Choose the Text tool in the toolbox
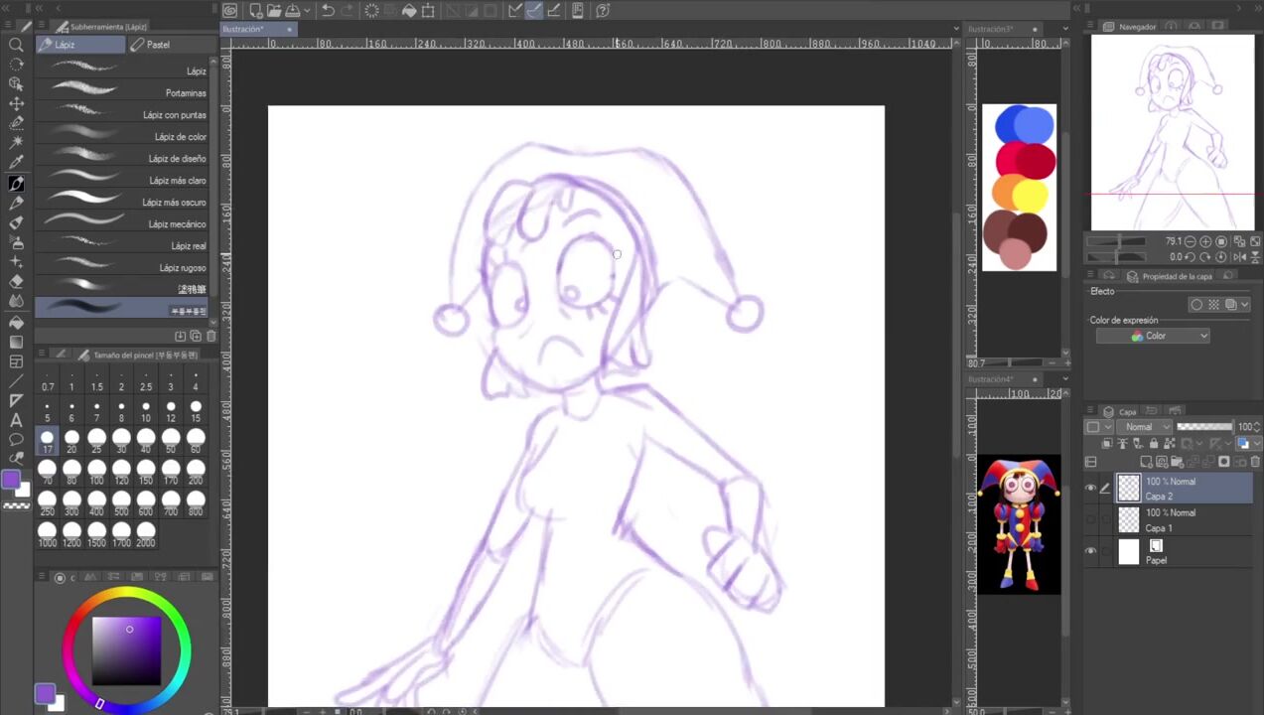1264x715 pixels. click(x=16, y=420)
